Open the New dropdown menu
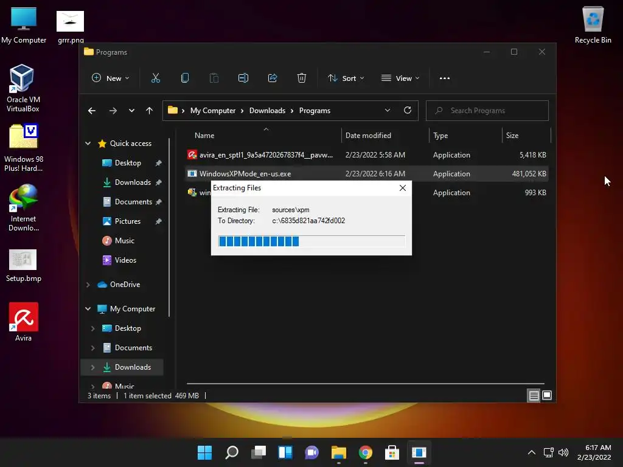Viewport: 623px width, 467px height. point(110,78)
